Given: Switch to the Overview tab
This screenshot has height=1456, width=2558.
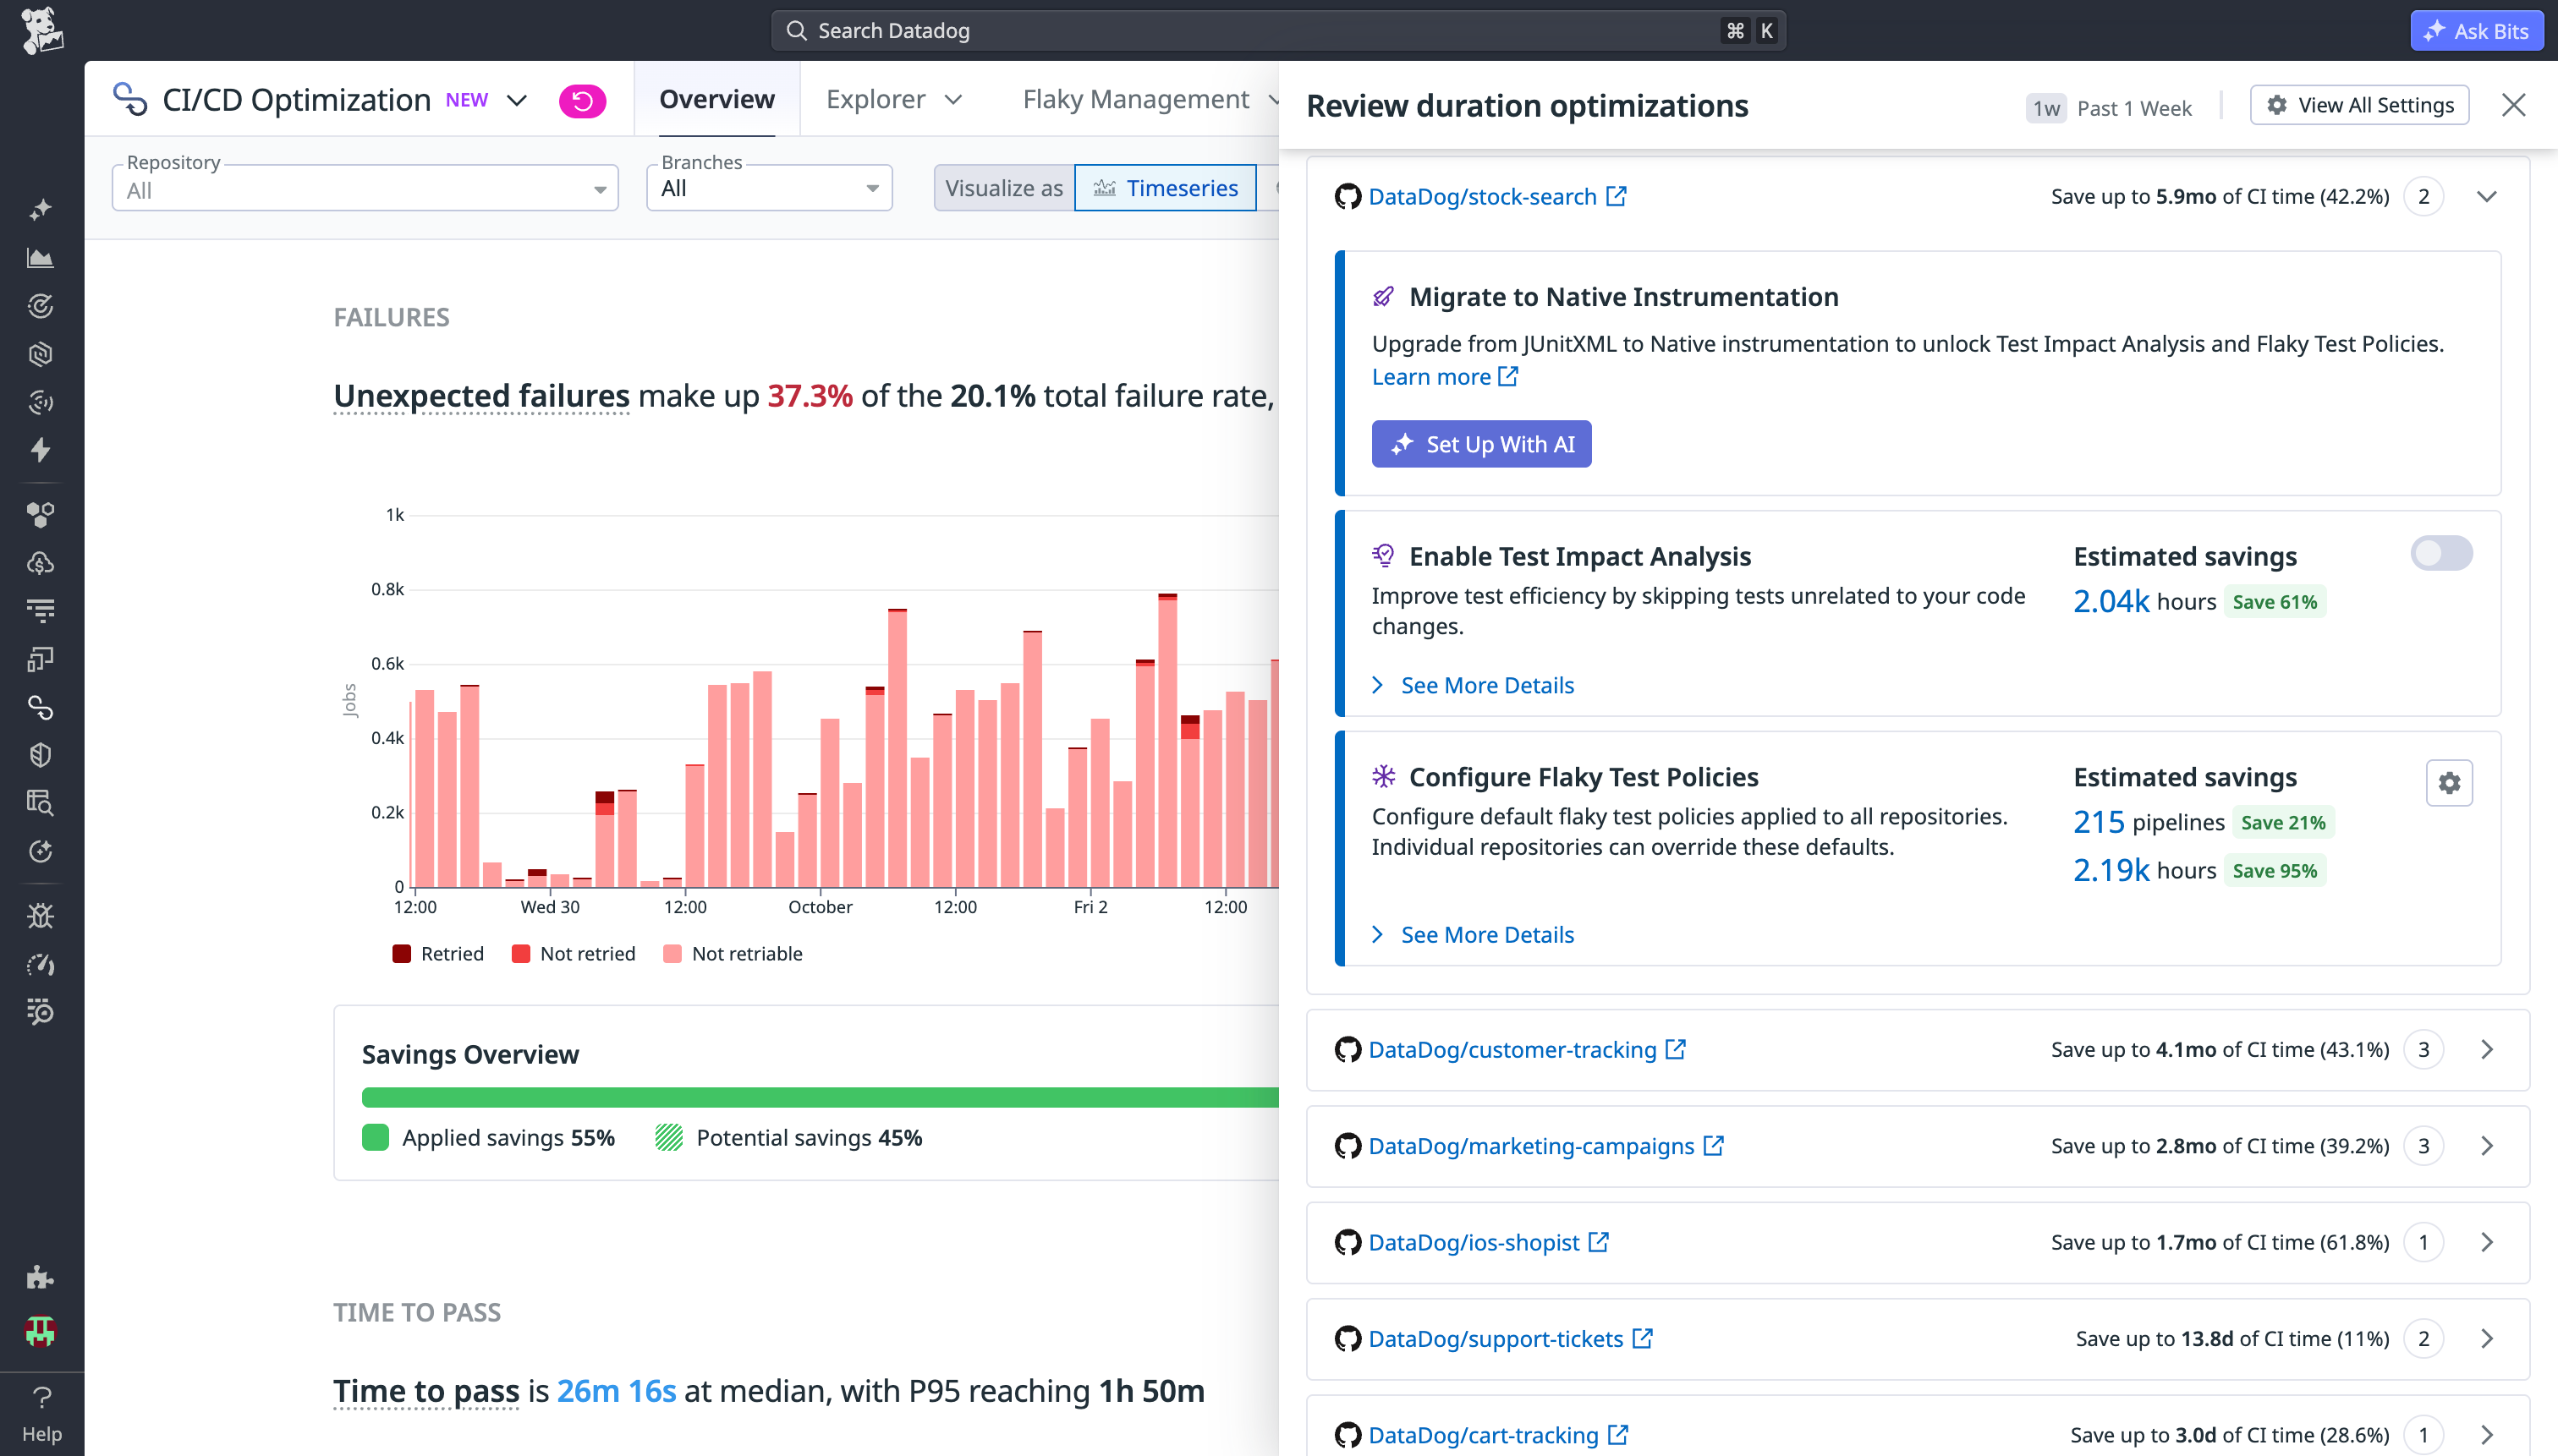Looking at the screenshot, I should [716, 99].
